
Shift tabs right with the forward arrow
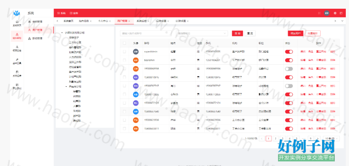335,21
